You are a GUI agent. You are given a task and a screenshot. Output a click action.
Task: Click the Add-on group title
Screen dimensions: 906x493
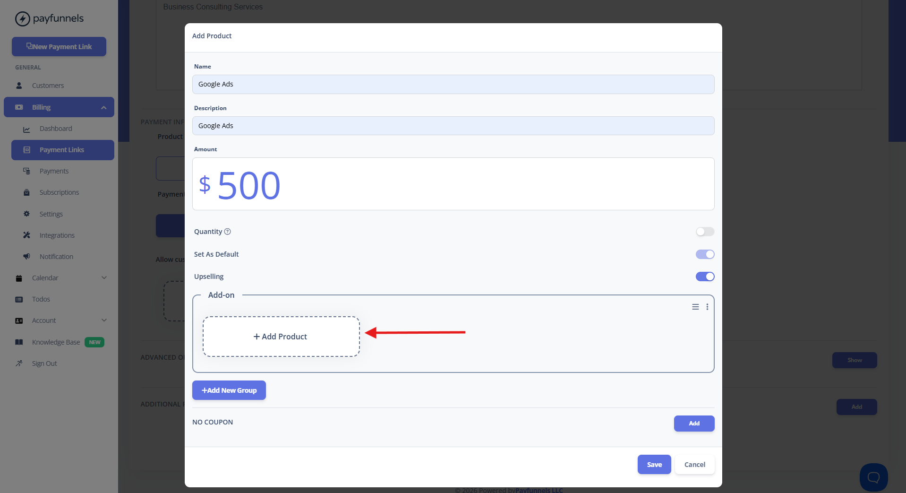[x=221, y=295]
